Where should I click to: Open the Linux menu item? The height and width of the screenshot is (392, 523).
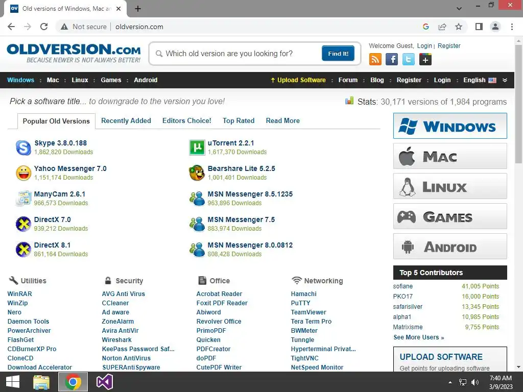(x=80, y=80)
